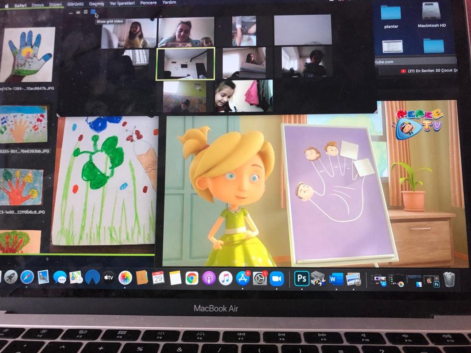
Task: Click the Show grid video icon
Action: coord(93,12)
